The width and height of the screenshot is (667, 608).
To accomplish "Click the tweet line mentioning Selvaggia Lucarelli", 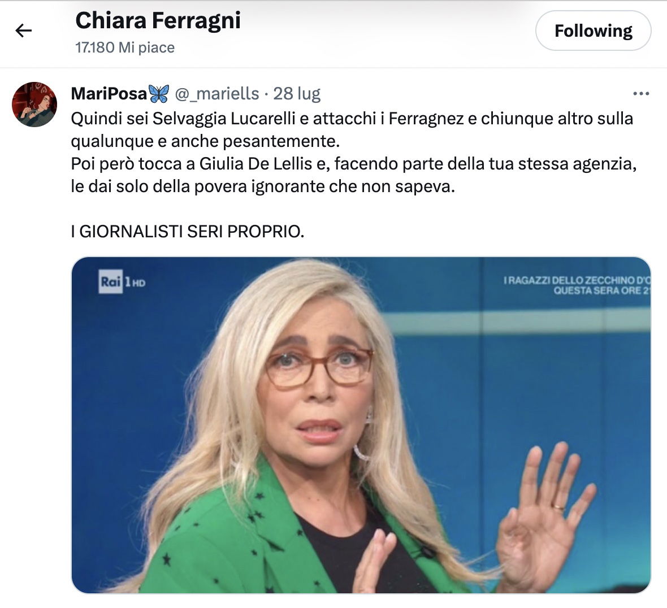I will 352,119.
